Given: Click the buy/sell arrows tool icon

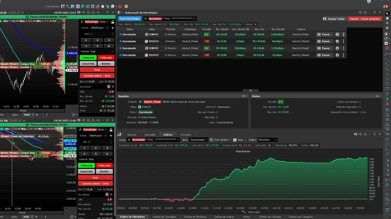Looking at the screenshot, I should tap(68, 6).
